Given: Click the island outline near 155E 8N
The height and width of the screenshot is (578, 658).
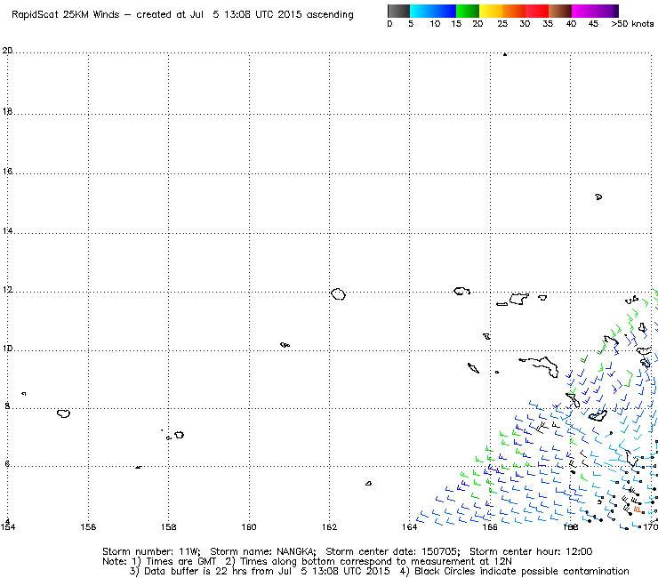Looking at the screenshot, I should click(x=63, y=413).
